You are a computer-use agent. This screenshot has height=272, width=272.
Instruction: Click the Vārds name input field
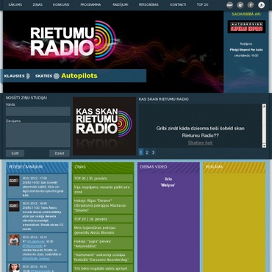(38, 111)
